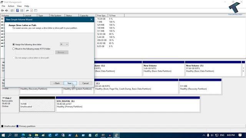This screenshot has height=138, width=246.
Task: Open Task View on the taskbar
Action: coord(16,135)
